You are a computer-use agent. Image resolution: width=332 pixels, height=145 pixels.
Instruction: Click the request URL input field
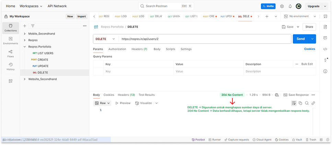pos(205,39)
